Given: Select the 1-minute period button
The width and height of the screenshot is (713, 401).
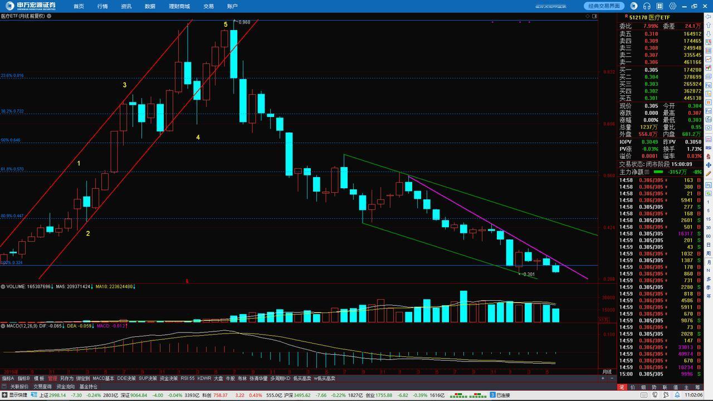Looking at the screenshot, I should [709, 202].
